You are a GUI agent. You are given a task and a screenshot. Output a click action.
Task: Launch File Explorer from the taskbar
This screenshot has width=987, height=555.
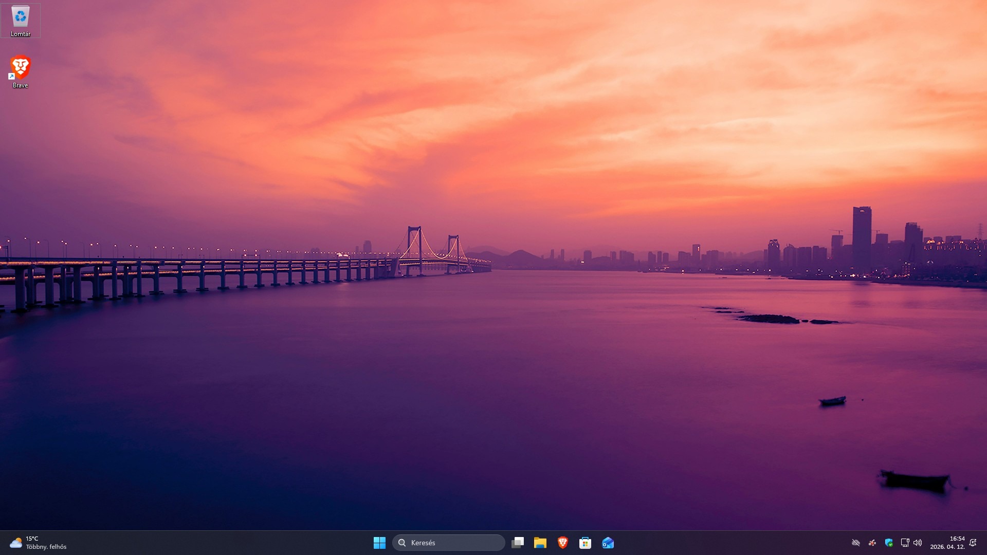coord(540,543)
